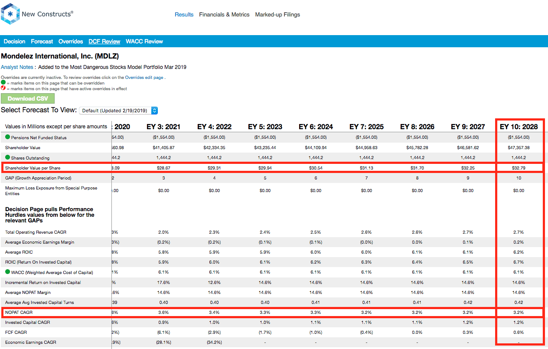Click the $31.70 per-share value for 2026

417,168
